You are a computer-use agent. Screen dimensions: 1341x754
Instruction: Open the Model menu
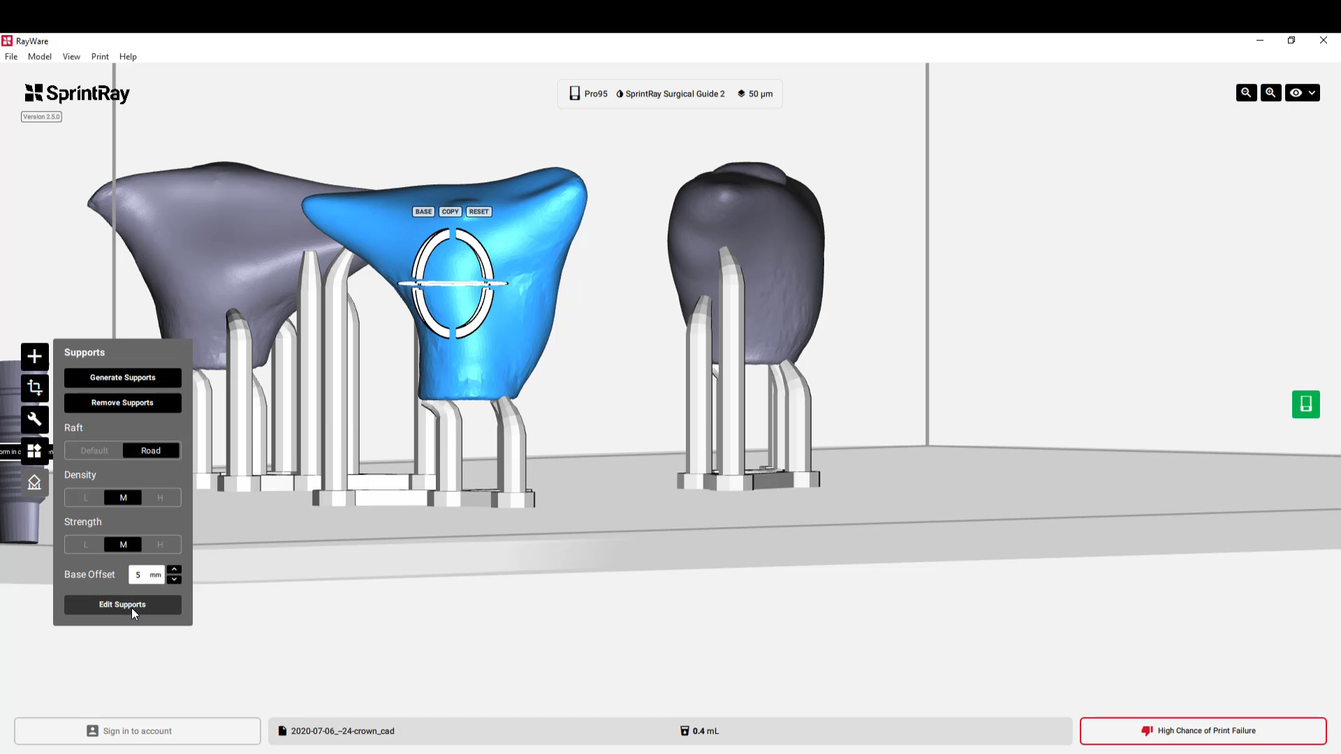pyautogui.click(x=40, y=57)
